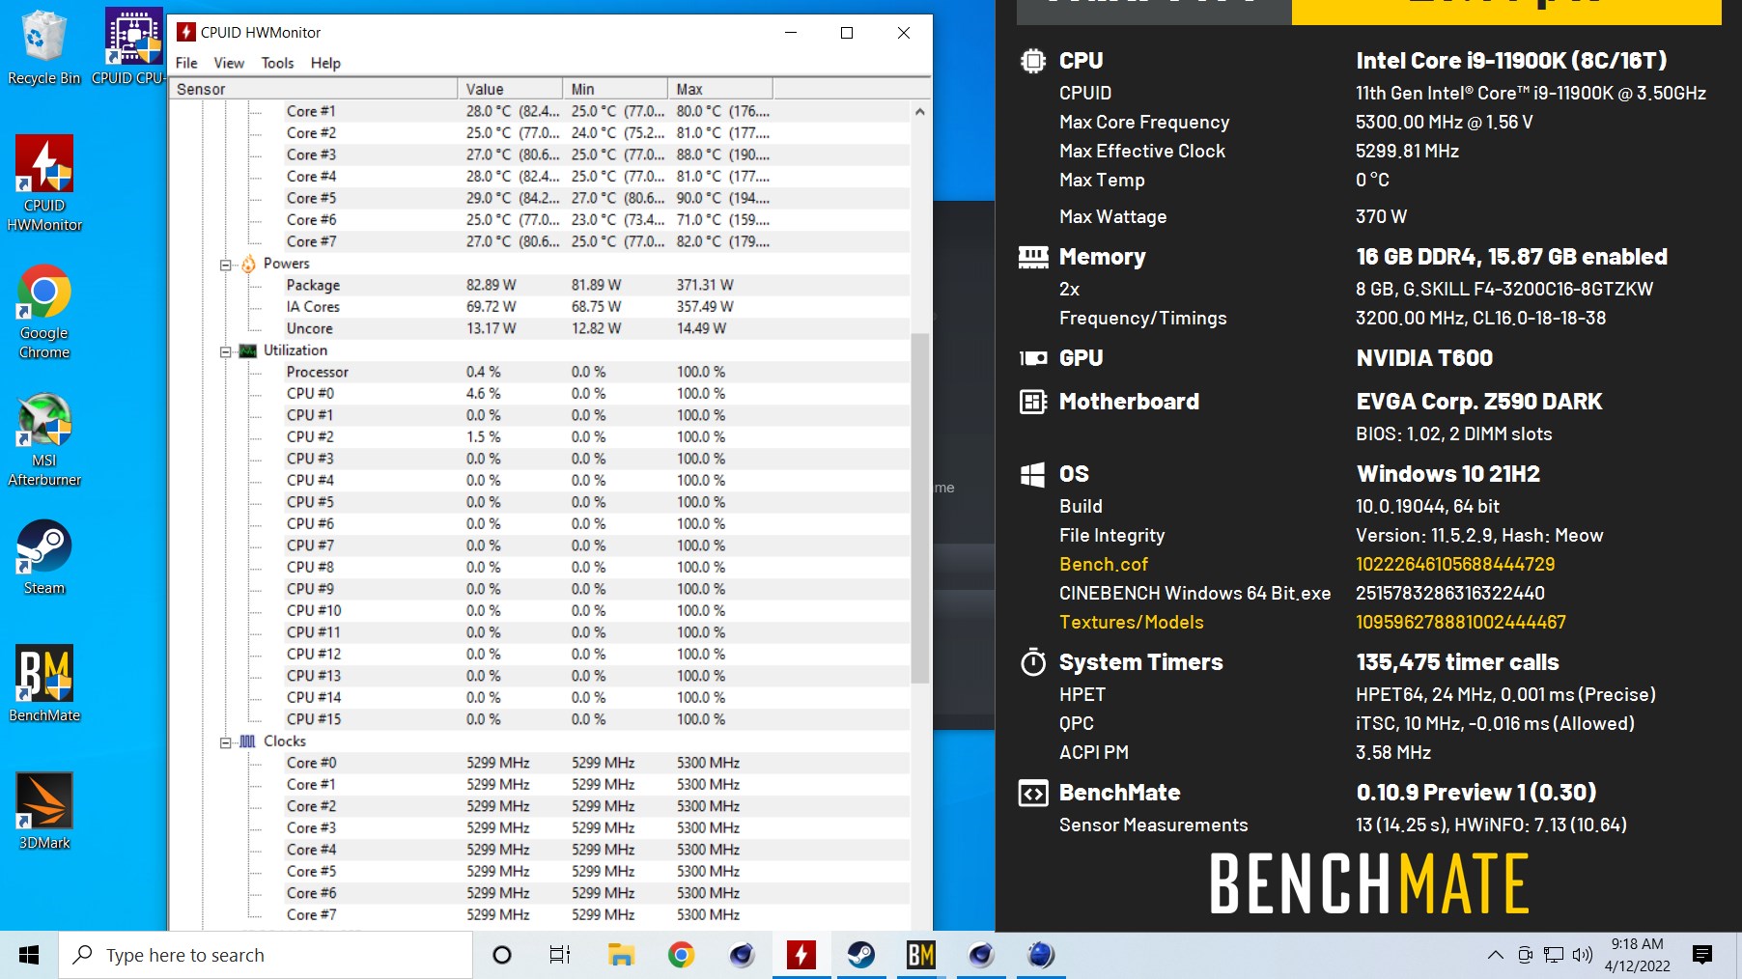Click the Bench.cof label in BenchMate

point(1104,564)
